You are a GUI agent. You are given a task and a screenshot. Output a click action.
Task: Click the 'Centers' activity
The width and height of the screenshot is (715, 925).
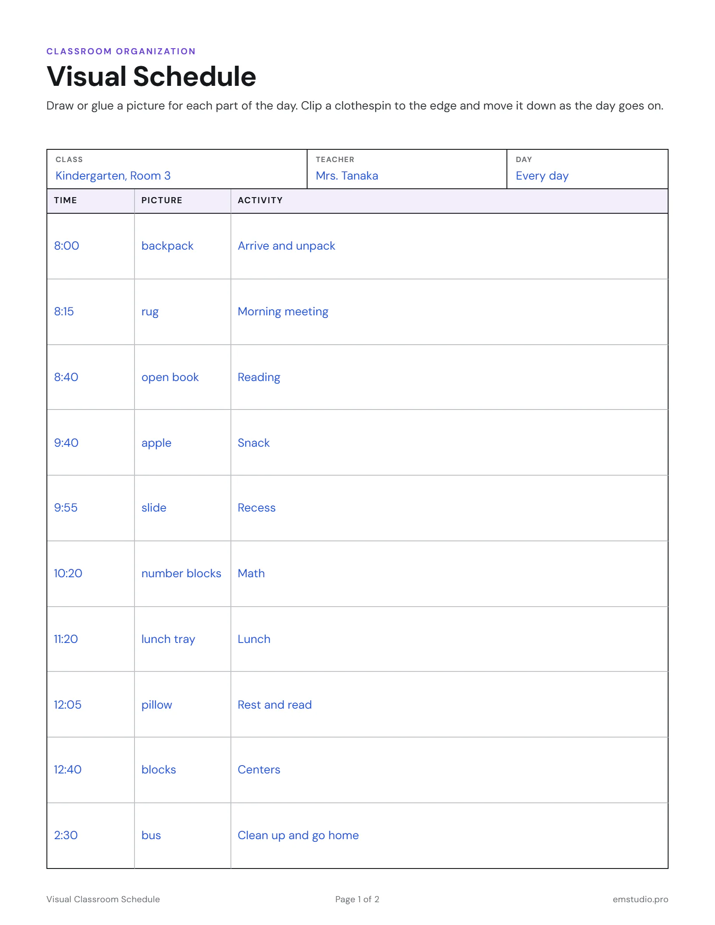coord(449,770)
